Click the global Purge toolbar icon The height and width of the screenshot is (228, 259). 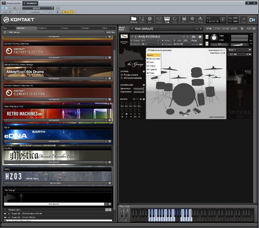click(x=200, y=20)
